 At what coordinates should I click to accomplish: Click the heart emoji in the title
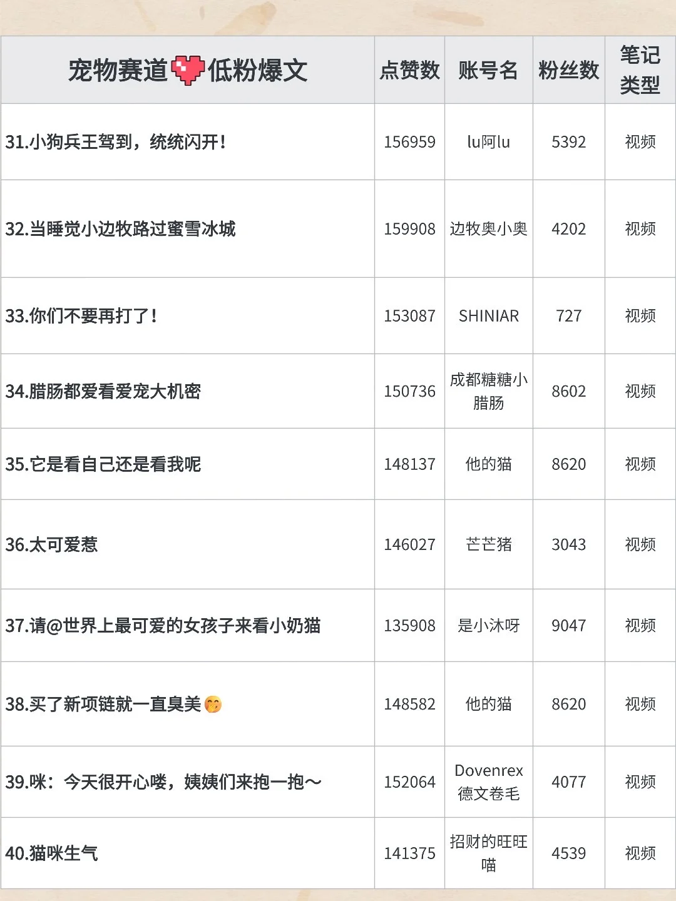tap(188, 70)
